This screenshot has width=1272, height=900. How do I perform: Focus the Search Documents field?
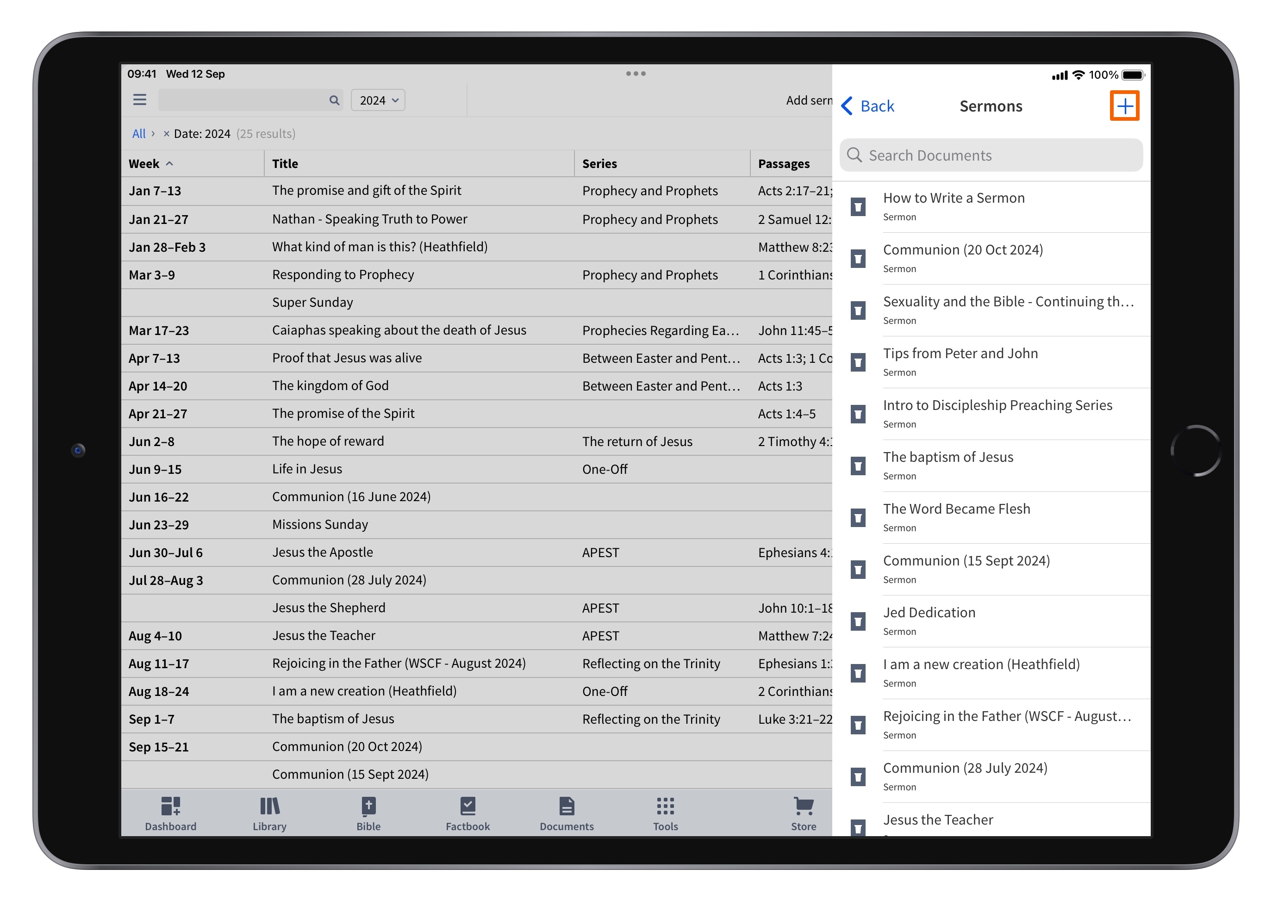coord(991,155)
